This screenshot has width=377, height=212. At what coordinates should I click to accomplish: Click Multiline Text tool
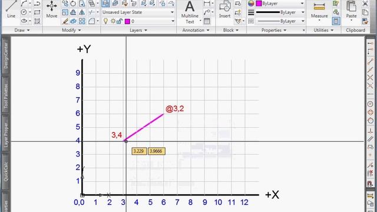pos(190,12)
